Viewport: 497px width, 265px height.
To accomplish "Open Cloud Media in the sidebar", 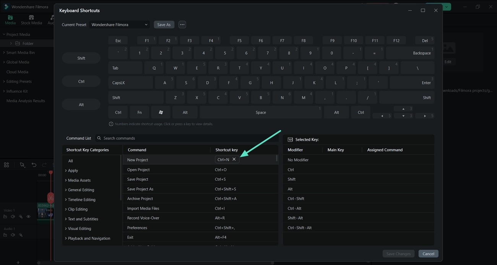I will pos(17,72).
